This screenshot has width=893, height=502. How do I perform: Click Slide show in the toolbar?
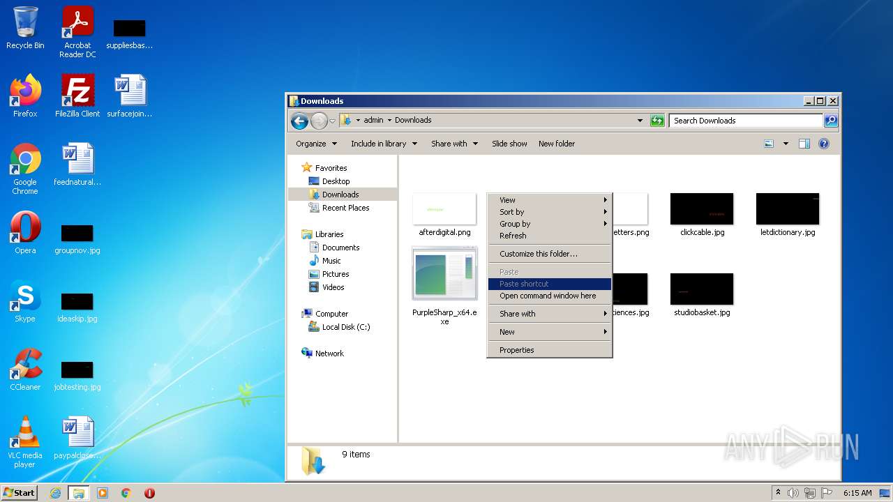509,144
